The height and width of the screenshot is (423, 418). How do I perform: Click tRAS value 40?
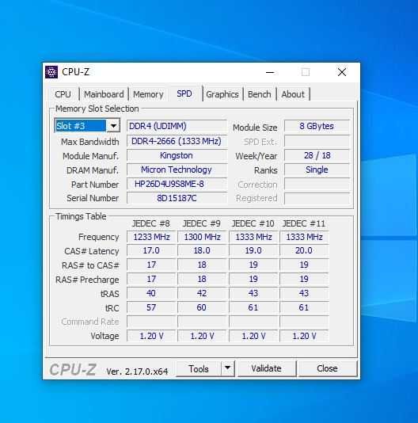tap(151, 293)
